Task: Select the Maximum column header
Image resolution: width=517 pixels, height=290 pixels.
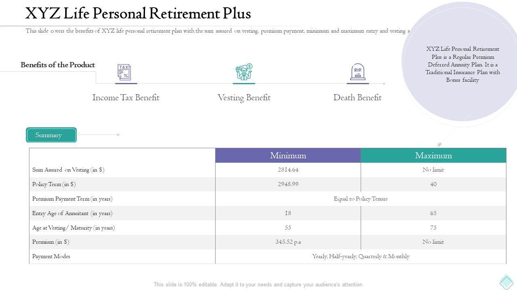Action: [433, 155]
